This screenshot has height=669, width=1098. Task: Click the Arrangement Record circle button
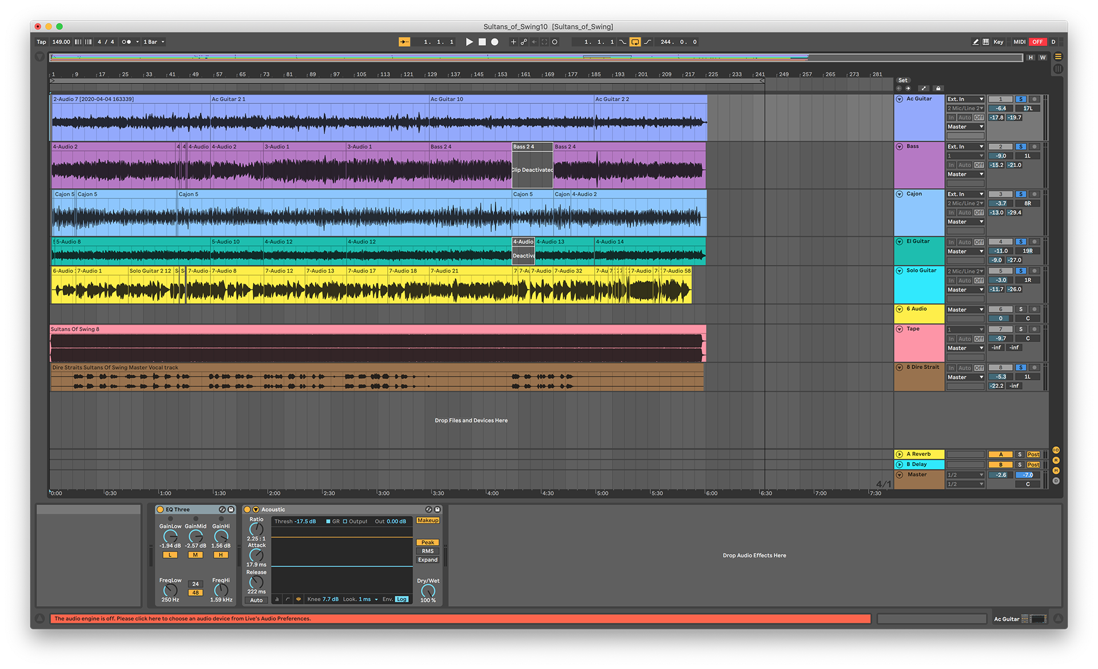tap(495, 42)
